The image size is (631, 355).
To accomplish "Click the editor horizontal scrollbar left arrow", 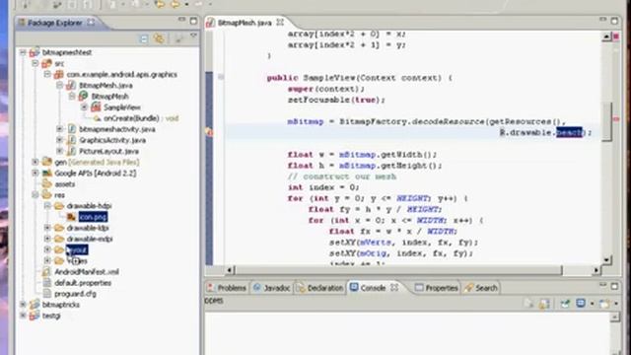I will 229,270.
